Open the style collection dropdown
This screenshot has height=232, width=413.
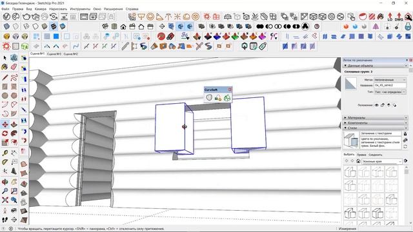pos(381,161)
